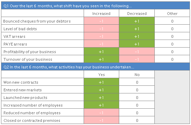Click the Other column header
The height and width of the screenshot is (125, 191).
[172, 14]
